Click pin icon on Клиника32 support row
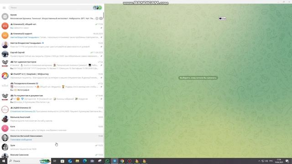Image resolution: width=292 pixels, height=164 pixels. click(x=101, y=37)
